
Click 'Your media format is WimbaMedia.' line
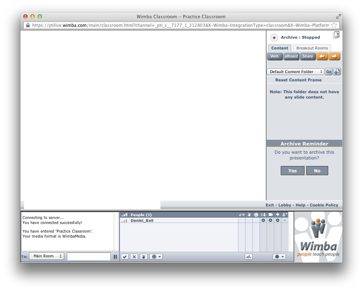(54, 236)
